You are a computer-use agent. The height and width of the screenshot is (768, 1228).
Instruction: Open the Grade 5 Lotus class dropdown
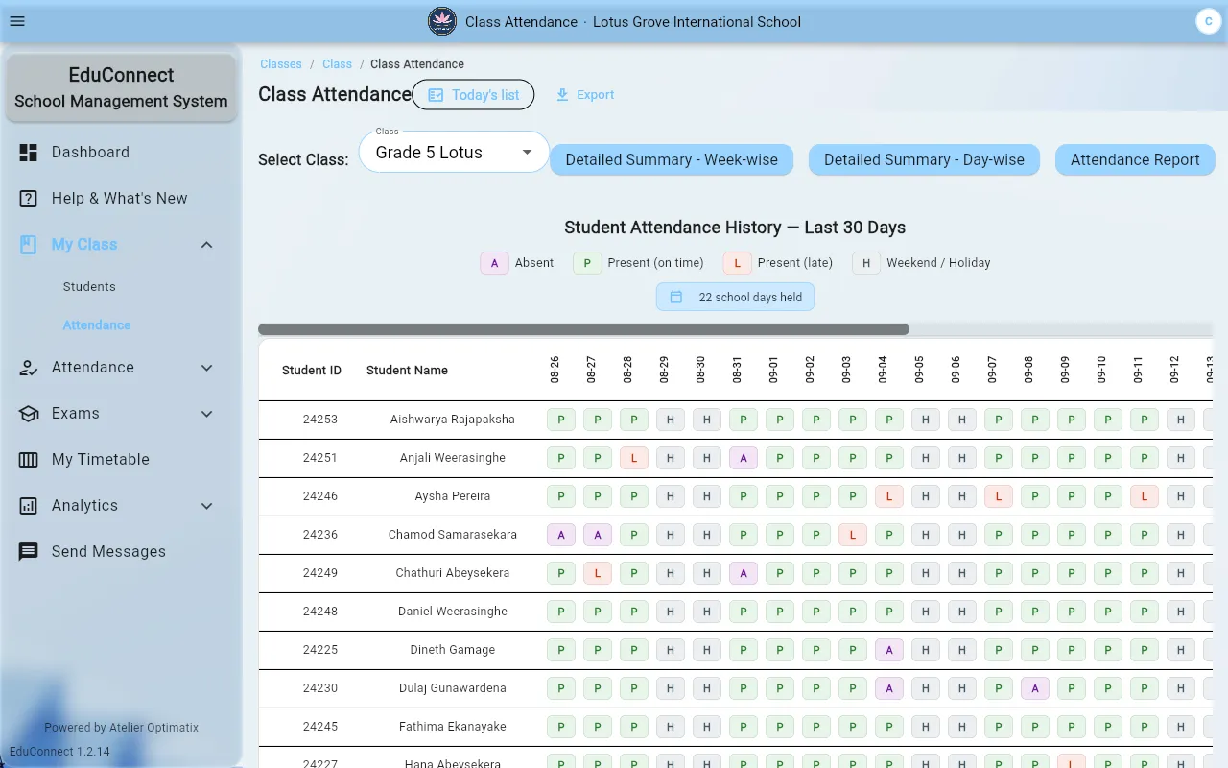coord(454,152)
